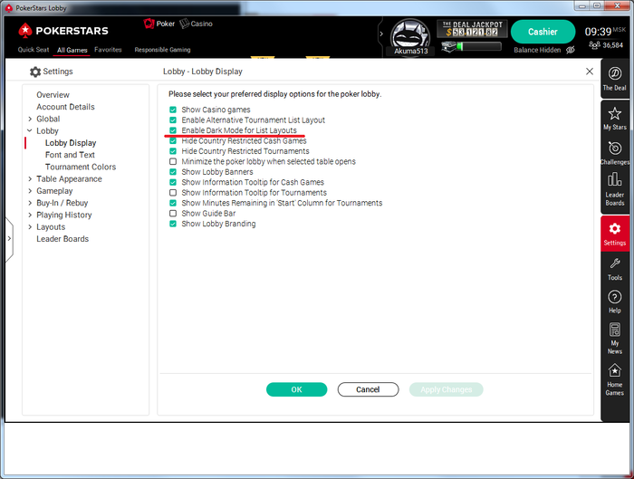This screenshot has width=634, height=479.
Task: Select Lobby Display settings item
Action: [x=71, y=143]
